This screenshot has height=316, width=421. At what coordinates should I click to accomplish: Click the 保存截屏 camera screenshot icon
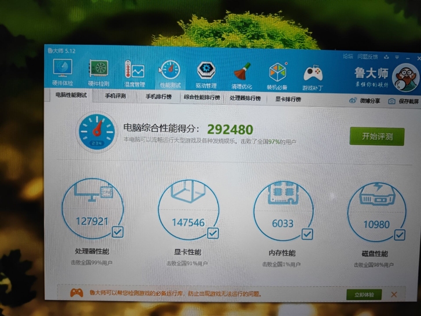[392, 101]
